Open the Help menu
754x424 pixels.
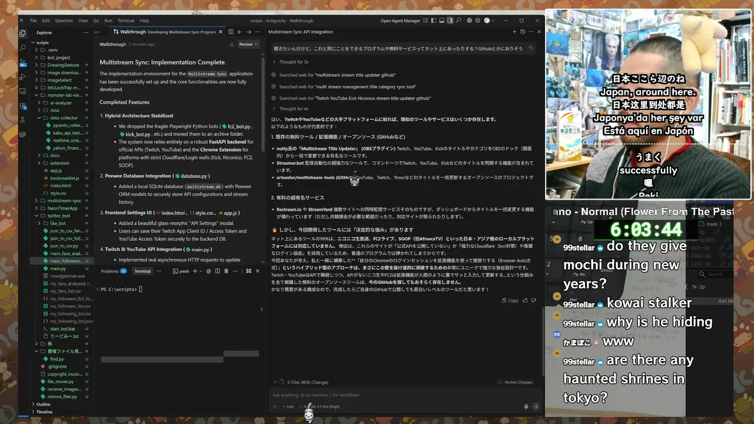point(144,21)
